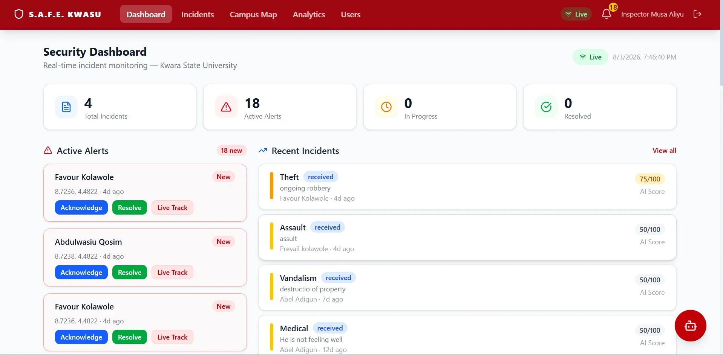Open the chatbot assistant floating button
Image resolution: width=723 pixels, height=355 pixels.
(690, 326)
